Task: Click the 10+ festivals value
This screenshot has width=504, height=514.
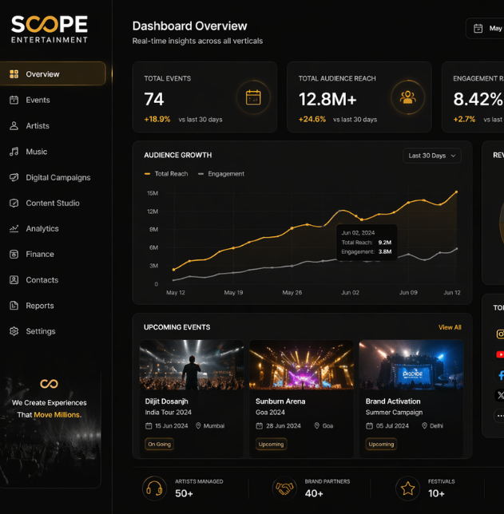Action: 436,493
